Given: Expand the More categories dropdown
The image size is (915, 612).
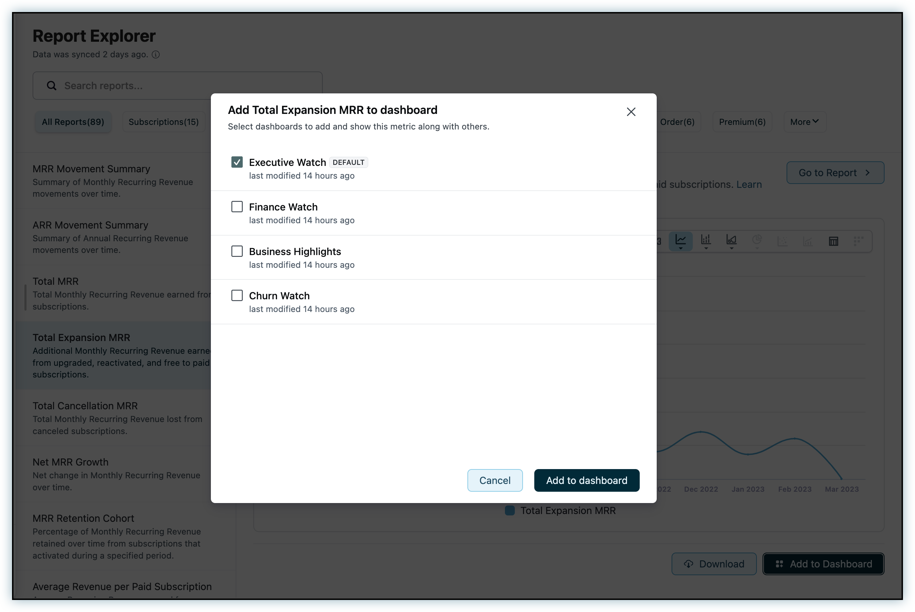Looking at the screenshot, I should point(804,122).
